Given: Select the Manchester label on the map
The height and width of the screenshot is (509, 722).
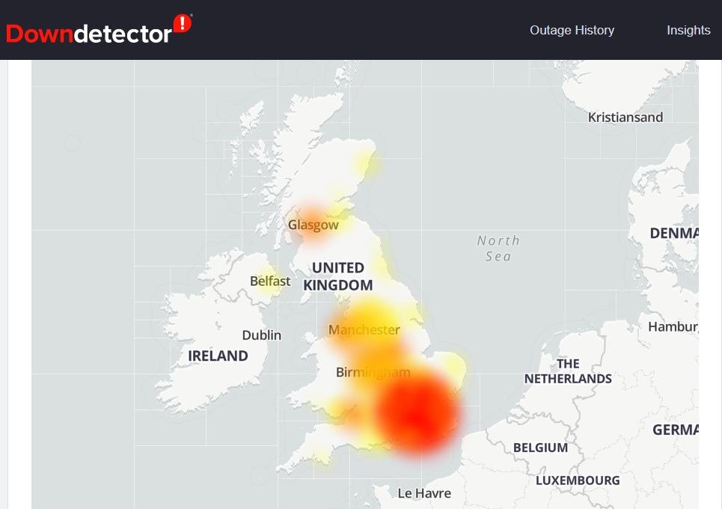Looking at the screenshot, I should click(364, 330).
